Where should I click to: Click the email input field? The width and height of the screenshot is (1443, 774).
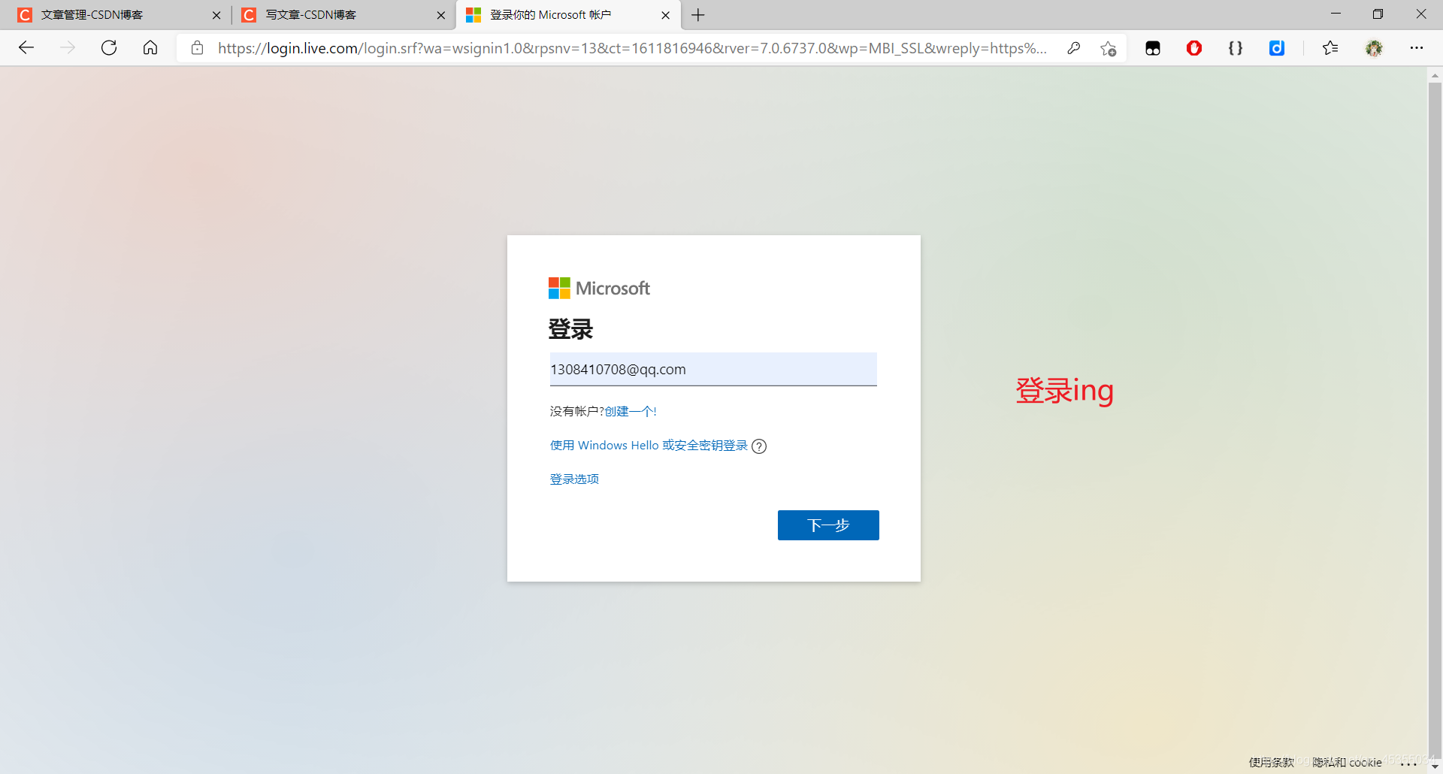pos(713,369)
